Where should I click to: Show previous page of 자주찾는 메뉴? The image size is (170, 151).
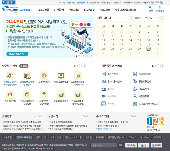pos(81,66)
